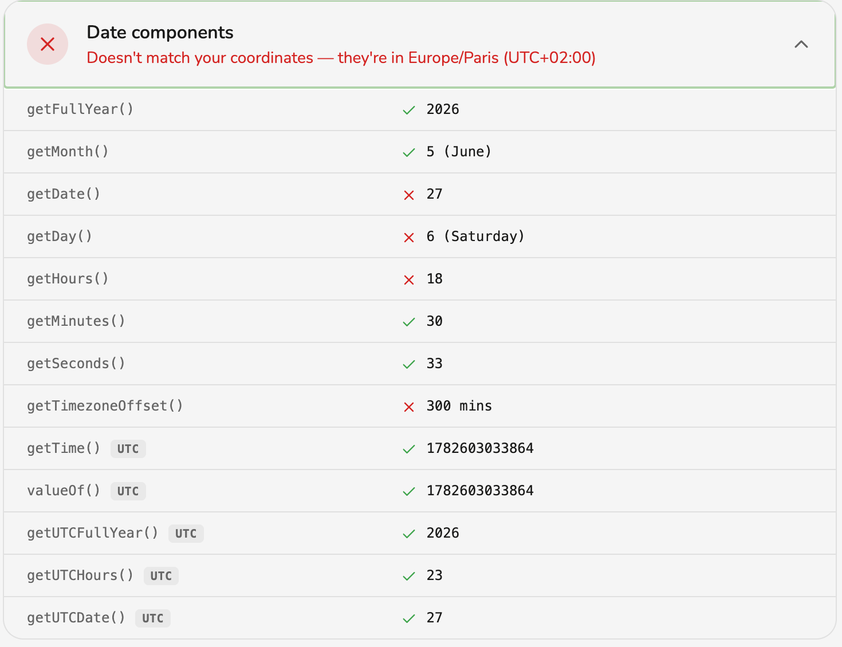
Task: Select the getHours() method label
Action: coord(68,279)
